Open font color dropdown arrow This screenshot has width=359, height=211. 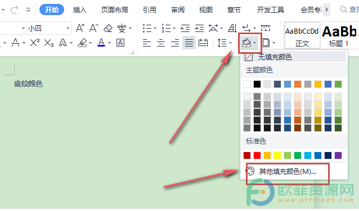pos(109,43)
